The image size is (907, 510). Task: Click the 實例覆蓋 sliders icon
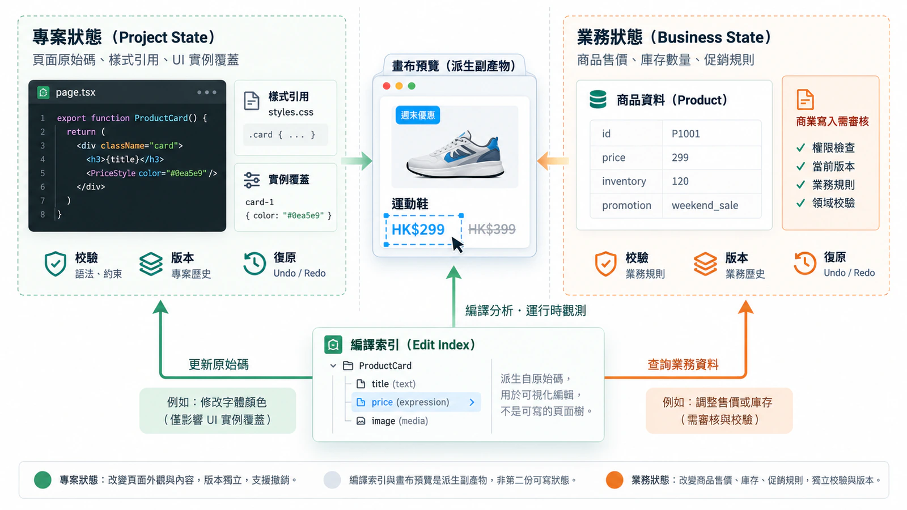(252, 180)
